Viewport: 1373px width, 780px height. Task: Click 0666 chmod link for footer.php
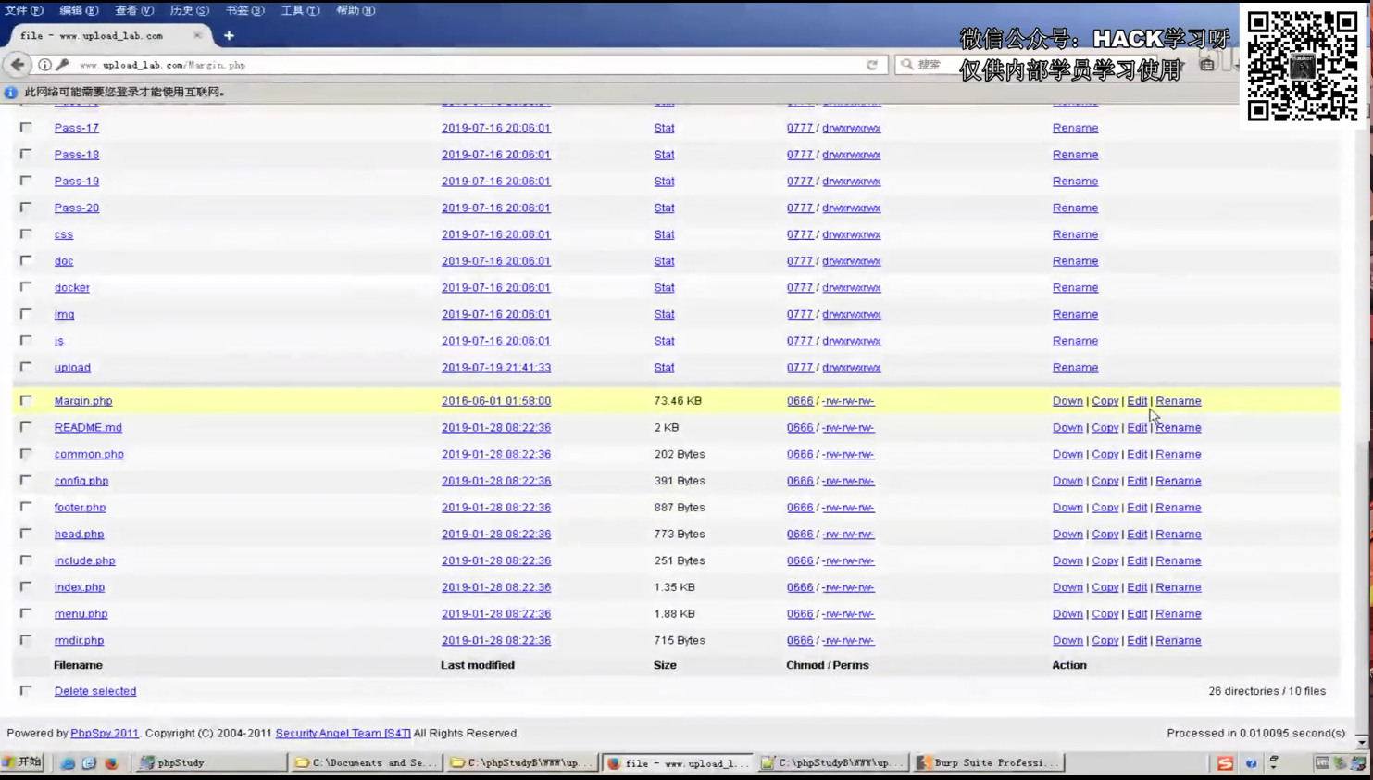pyautogui.click(x=800, y=508)
